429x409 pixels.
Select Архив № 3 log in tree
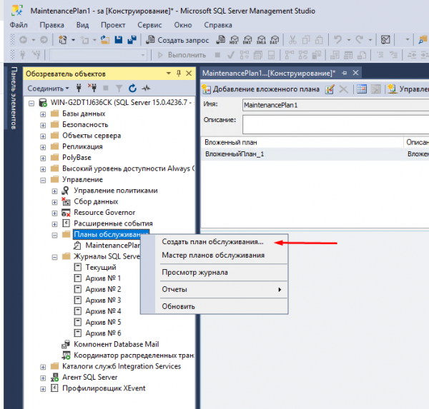(103, 301)
